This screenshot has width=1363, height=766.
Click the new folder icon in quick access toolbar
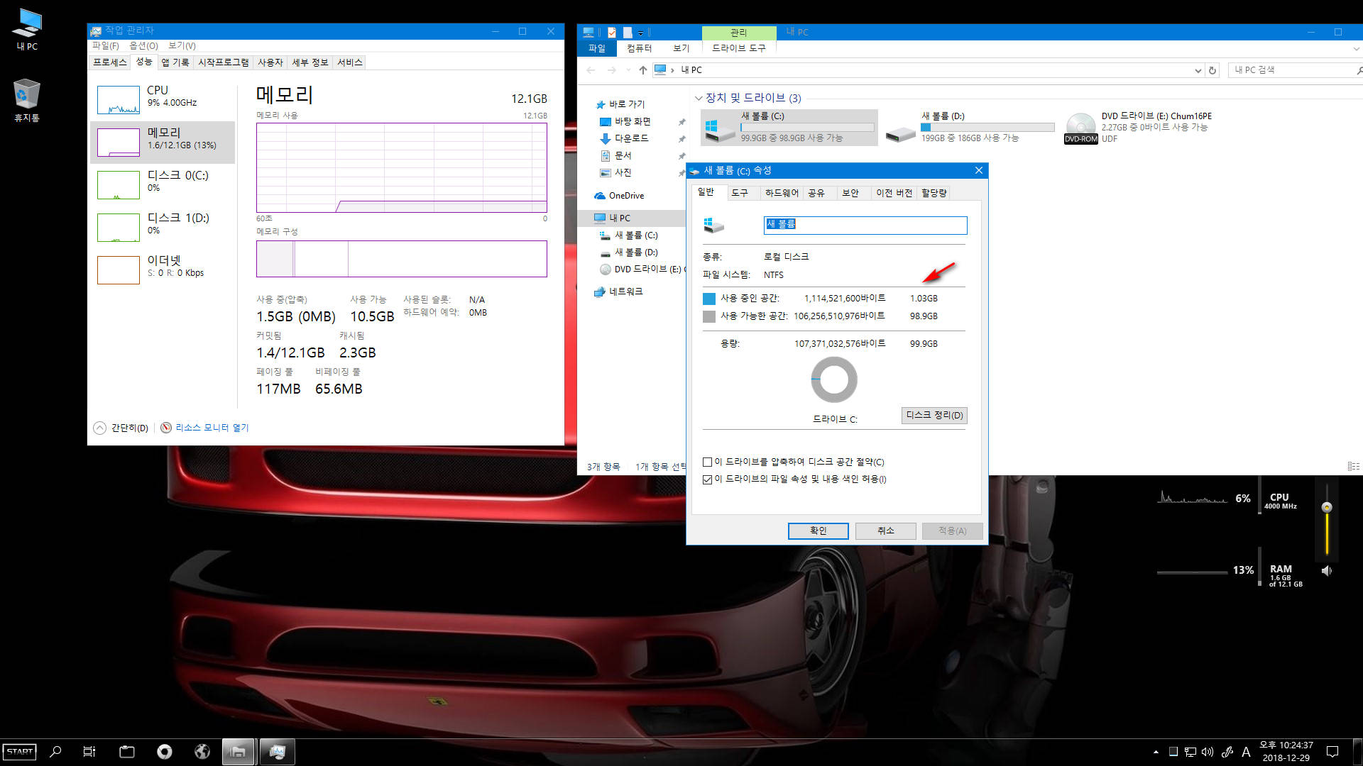pyautogui.click(x=628, y=32)
